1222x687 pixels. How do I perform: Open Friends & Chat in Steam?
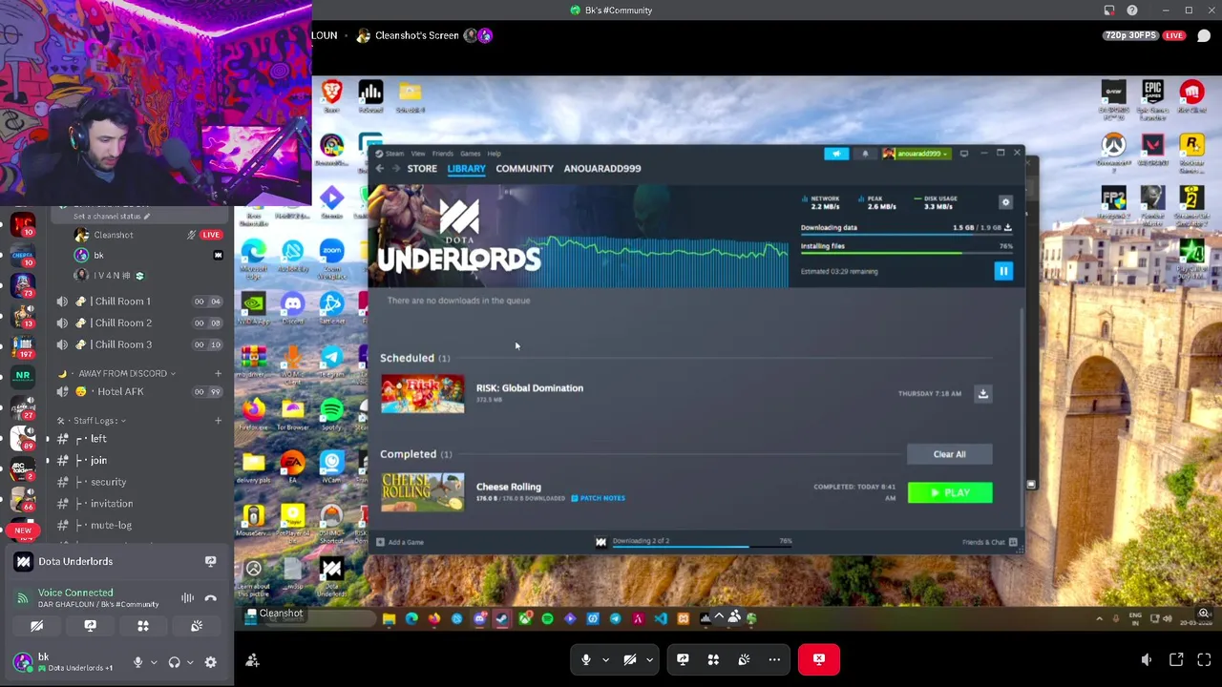pyautogui.click(x=990, y=542)
